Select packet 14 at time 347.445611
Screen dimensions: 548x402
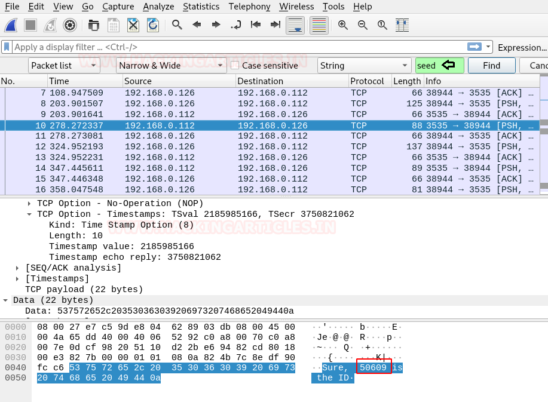pos(270,168)
